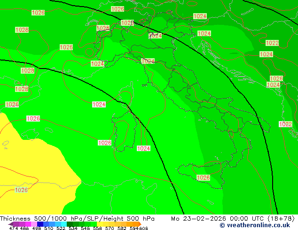This screenshot has width=298, height=230.
Task: Click the 486 legend value
Action: coord(24,228)
